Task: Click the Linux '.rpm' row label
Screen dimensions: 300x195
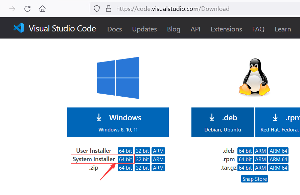Action: tap(229, 159)
